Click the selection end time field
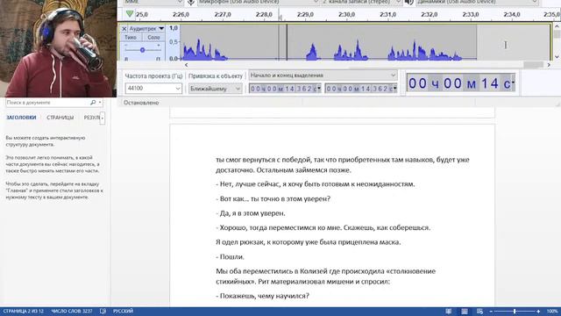561x316 pixels. 359,89
